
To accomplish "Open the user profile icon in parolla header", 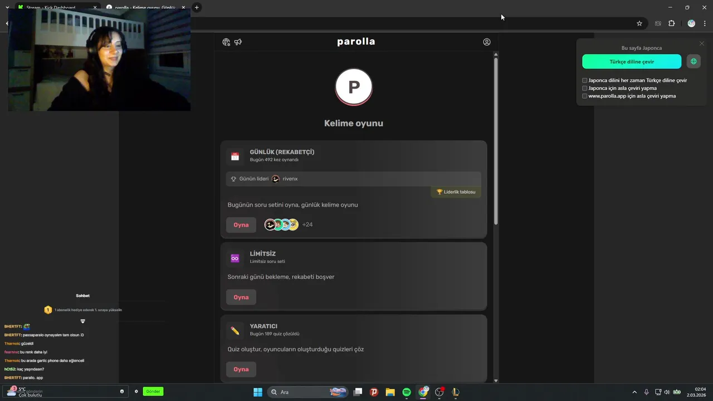I will [487, 42].
